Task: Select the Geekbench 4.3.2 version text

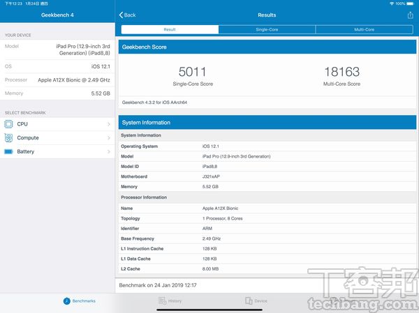Action: pos(154,102)
